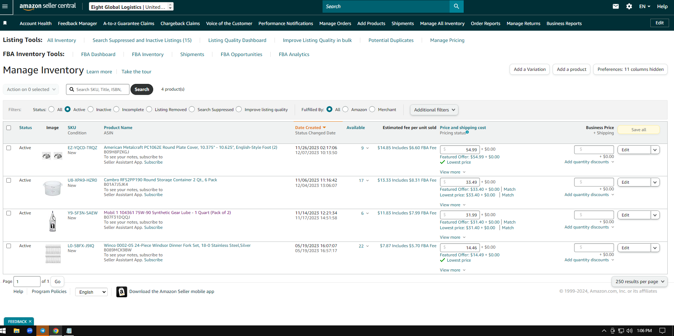Click the bookmark flag icon in nav bar
This screenshot has width=674, height=336.
click(5, 23)
